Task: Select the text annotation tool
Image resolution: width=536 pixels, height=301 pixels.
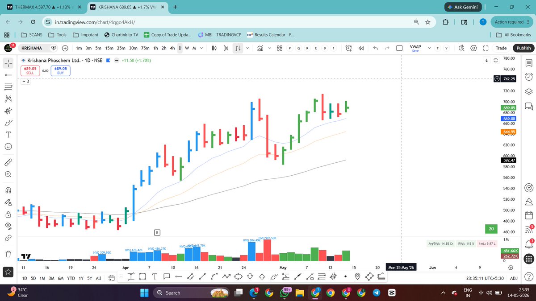Action: (8, 134)
